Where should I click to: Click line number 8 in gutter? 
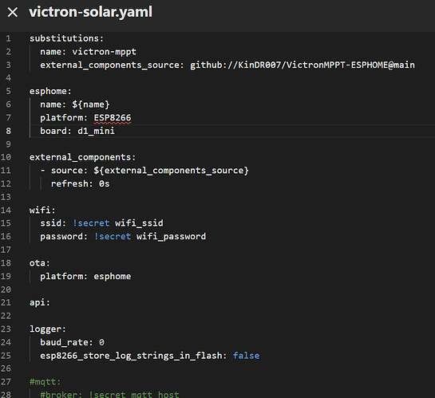[x=8, y=131]
